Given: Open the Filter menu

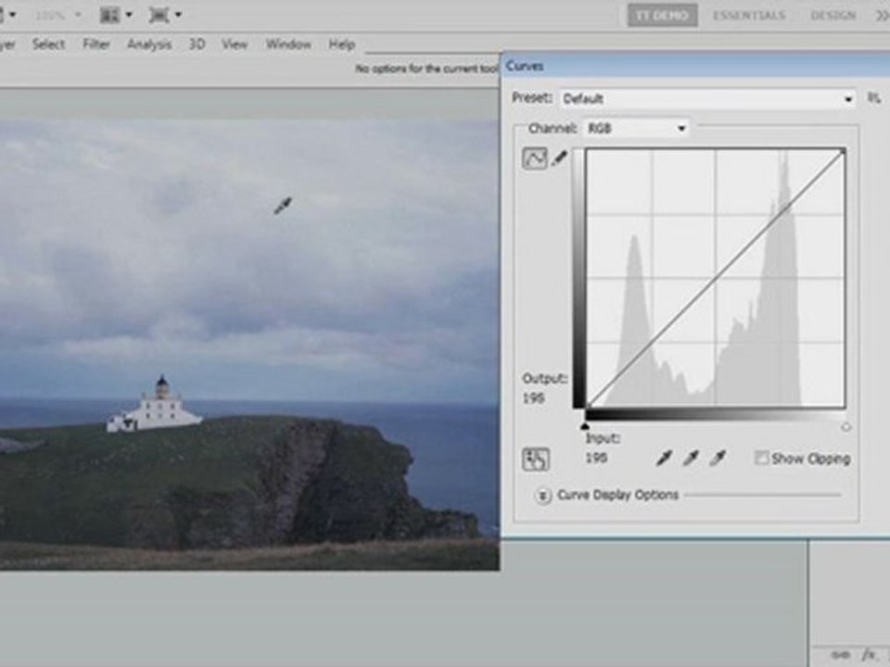Looking at the screenshot, I should click(x=96, y=44).
